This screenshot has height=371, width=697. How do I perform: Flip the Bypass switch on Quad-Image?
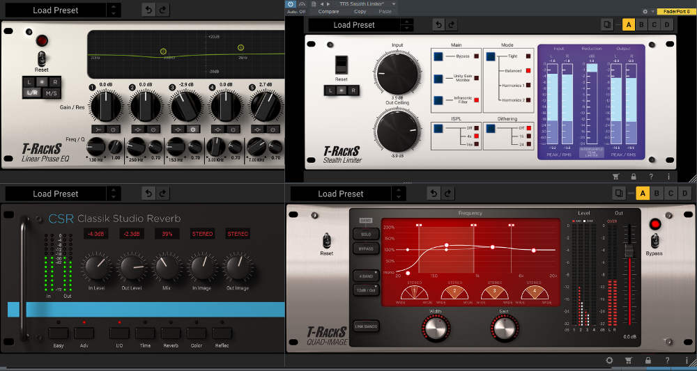[654, 241]
